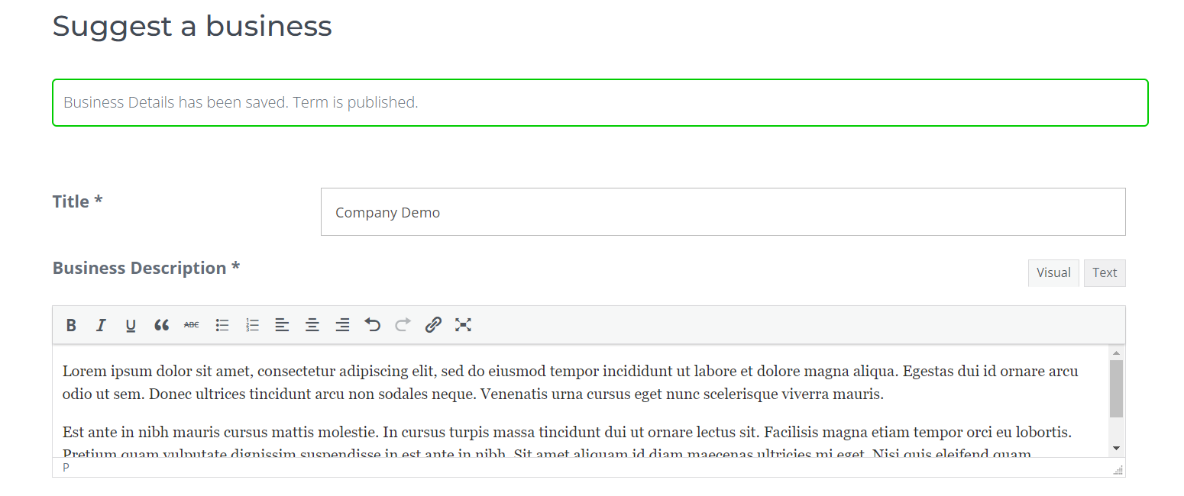Align text left in editor
1184x496 pixels.
click(282, 325)
